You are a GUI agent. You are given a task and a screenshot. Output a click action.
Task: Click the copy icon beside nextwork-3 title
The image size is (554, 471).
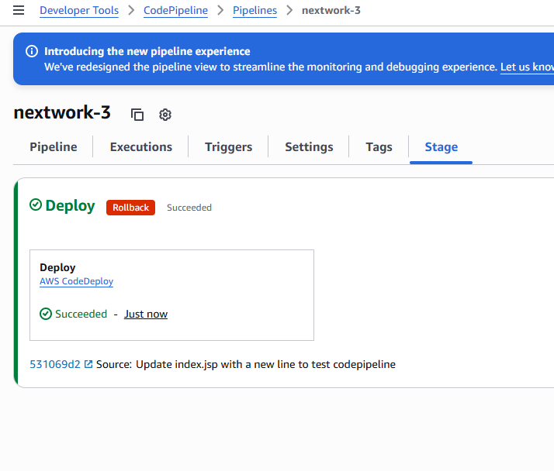(x=137, y=115)
